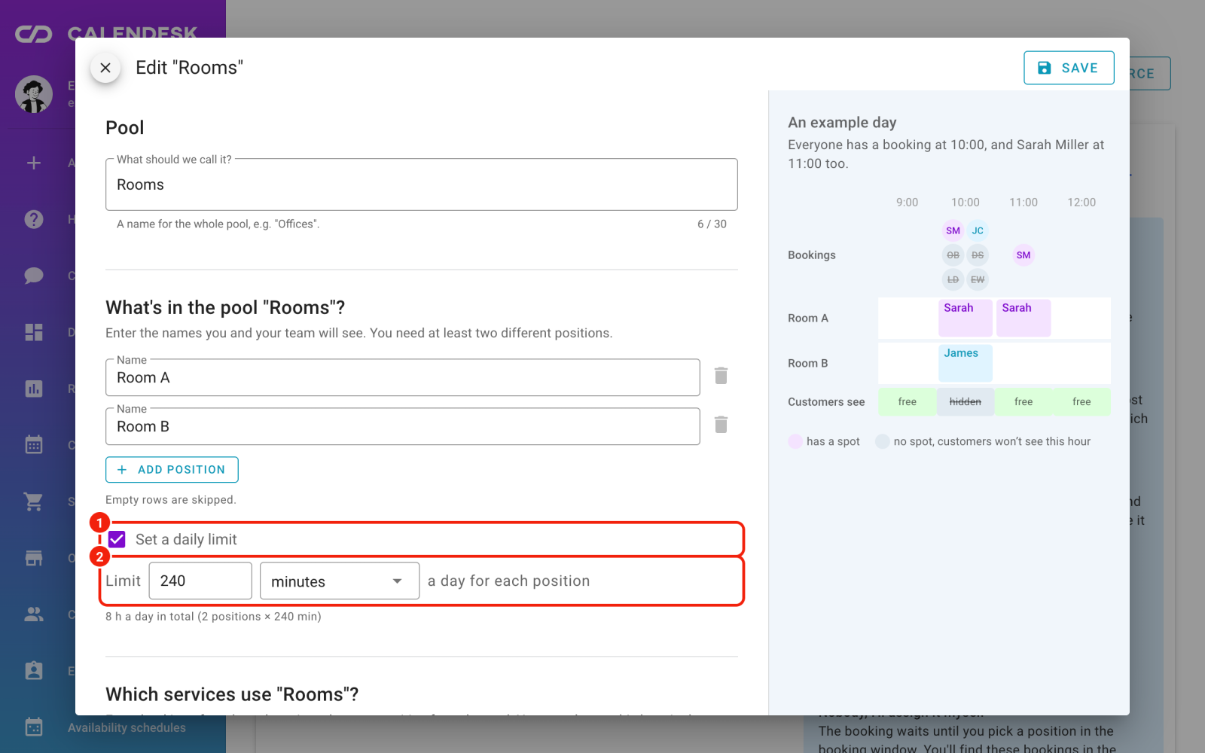The height and width of the screenshot is (753, 1205).
Task: Click the plus icon in sidebar
Action: tap(34, 163)
